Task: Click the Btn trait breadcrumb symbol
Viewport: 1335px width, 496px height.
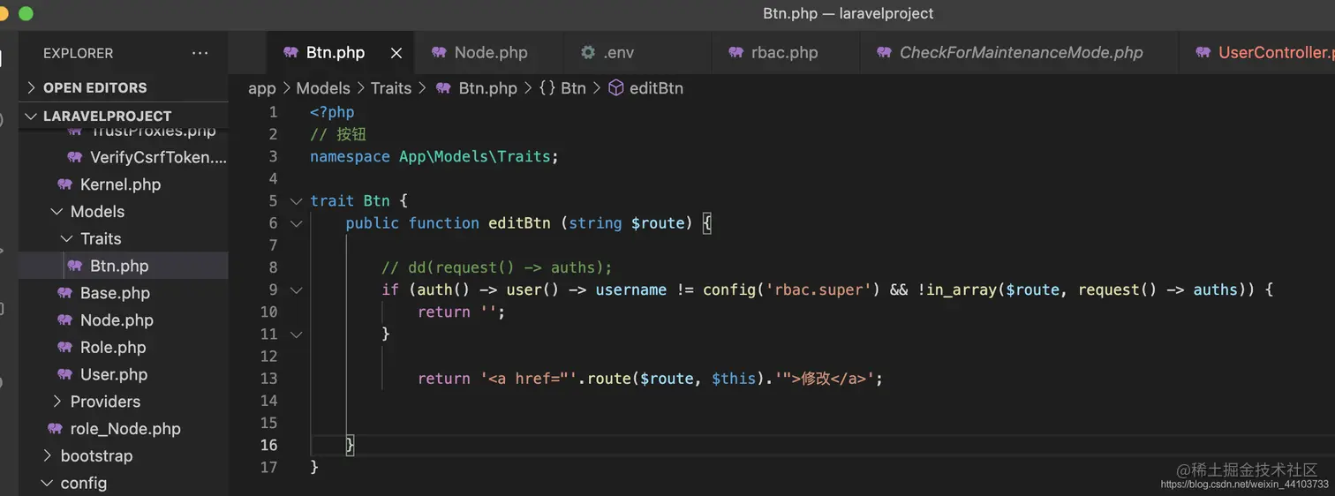Action: 573,88
